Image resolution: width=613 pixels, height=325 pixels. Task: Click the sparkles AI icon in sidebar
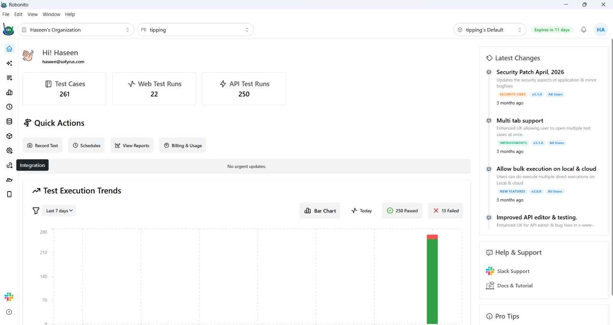pyautogui.click(x=9, y=63)
